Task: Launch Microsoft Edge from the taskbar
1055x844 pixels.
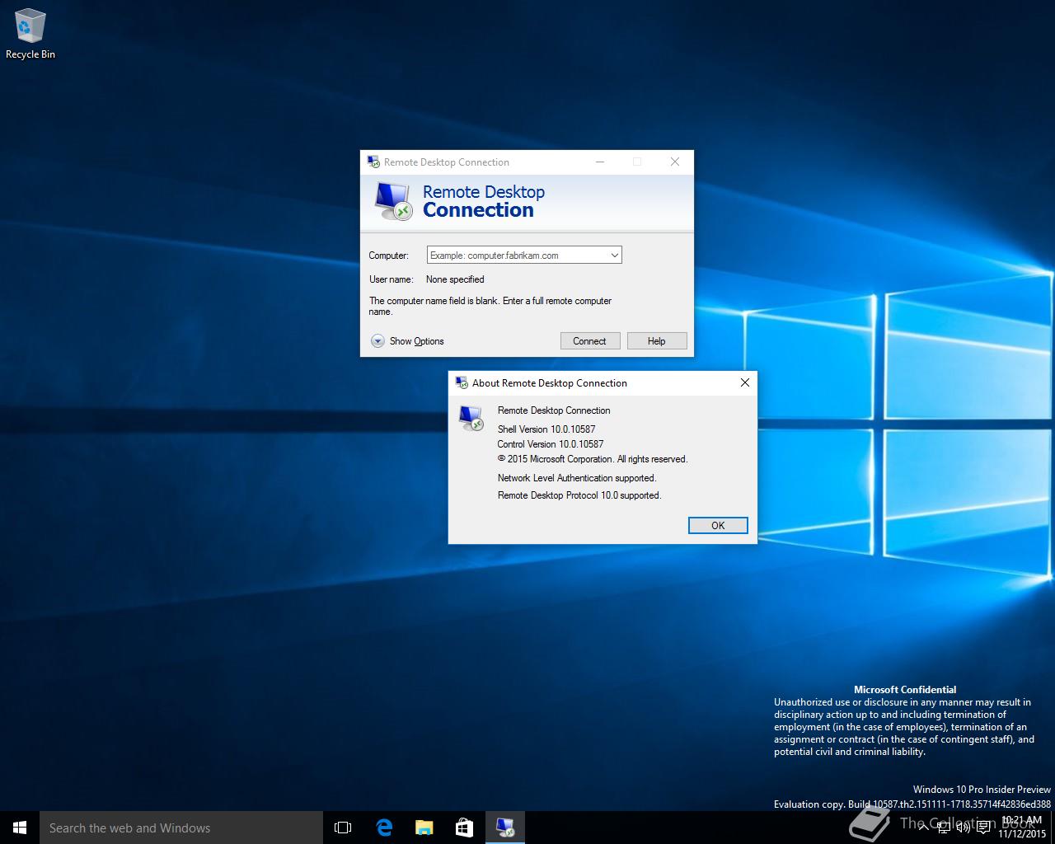Action: click(x=384, y=828)
